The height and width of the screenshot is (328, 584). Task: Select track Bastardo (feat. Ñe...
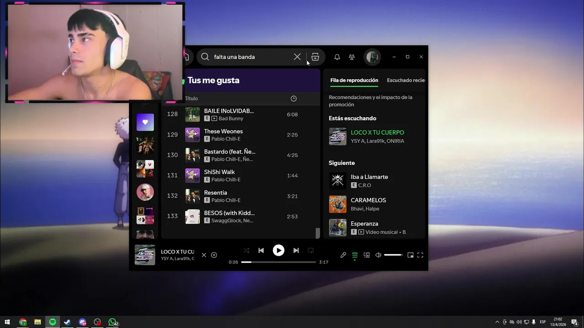pos(229,152)
